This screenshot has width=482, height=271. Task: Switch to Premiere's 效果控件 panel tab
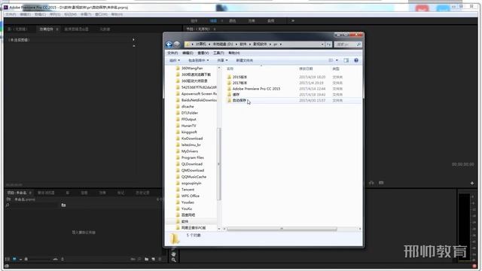pos(46,29)
